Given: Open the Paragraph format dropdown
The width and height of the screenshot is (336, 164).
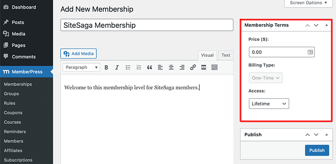Looking at the screenshot, I should (81, 67).
